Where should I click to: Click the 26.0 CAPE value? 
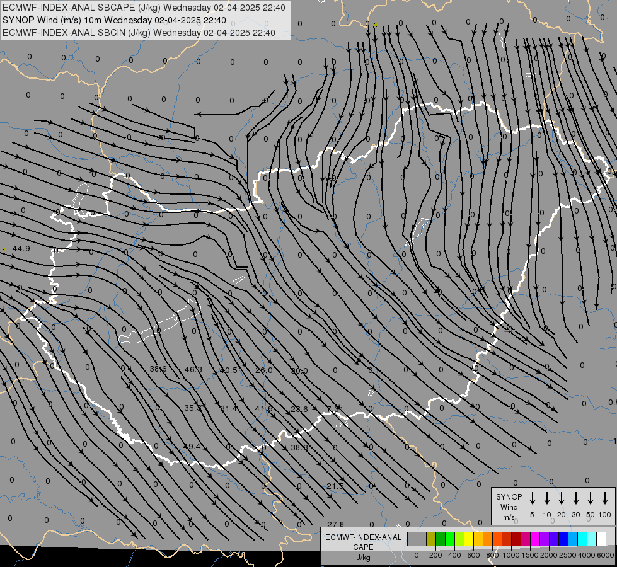(x=263, y=370)
